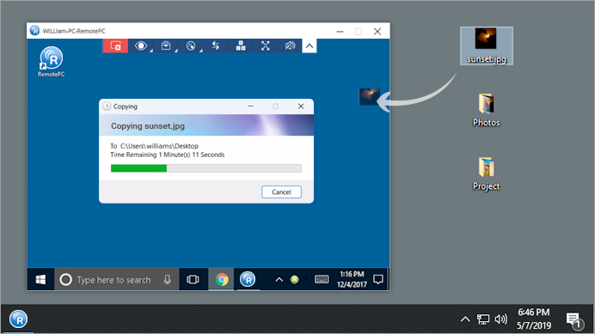Click the file transfer arrows icon

[x=216, y=46]
